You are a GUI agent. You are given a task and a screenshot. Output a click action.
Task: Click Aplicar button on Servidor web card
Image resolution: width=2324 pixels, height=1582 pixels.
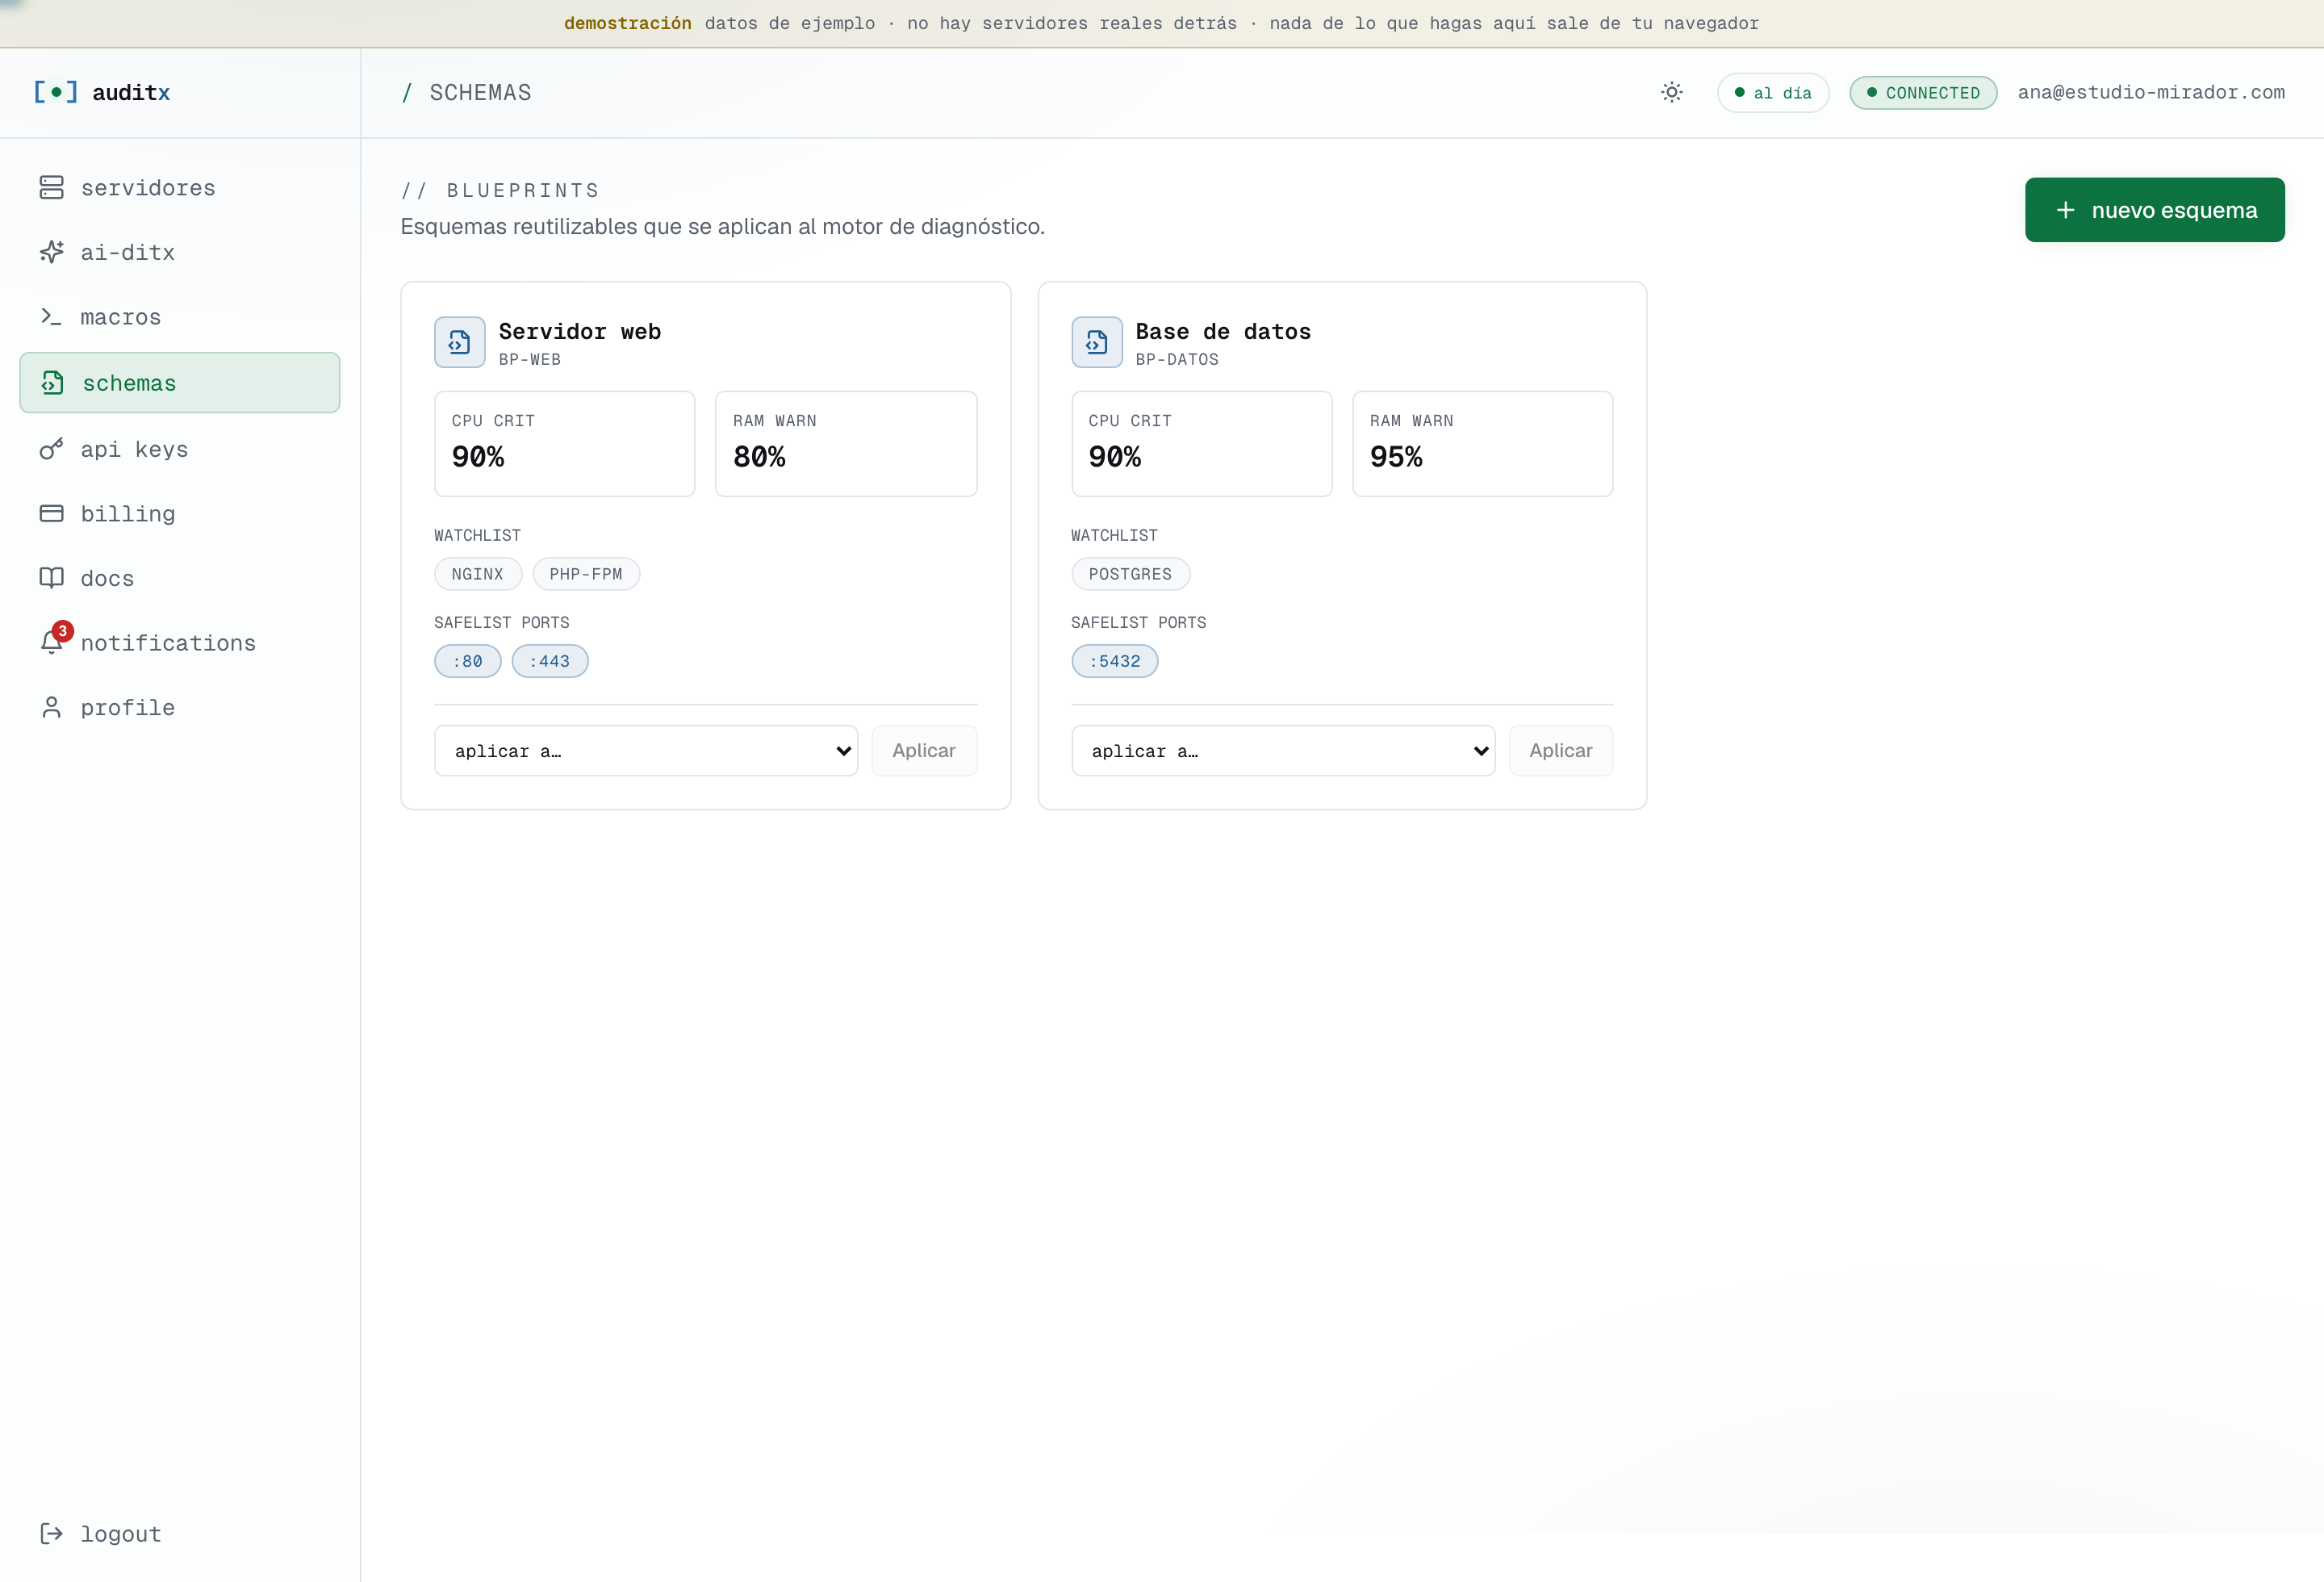(924, 750)
